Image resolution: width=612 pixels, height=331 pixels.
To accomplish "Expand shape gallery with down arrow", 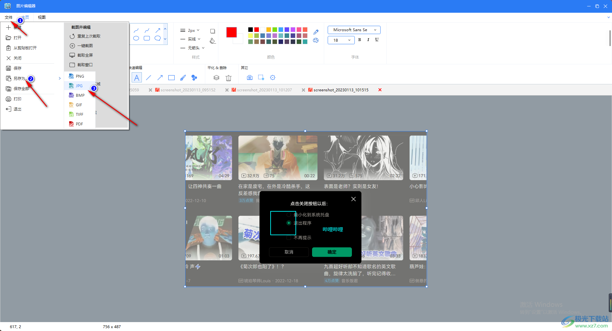I will [x=165, y=39].
